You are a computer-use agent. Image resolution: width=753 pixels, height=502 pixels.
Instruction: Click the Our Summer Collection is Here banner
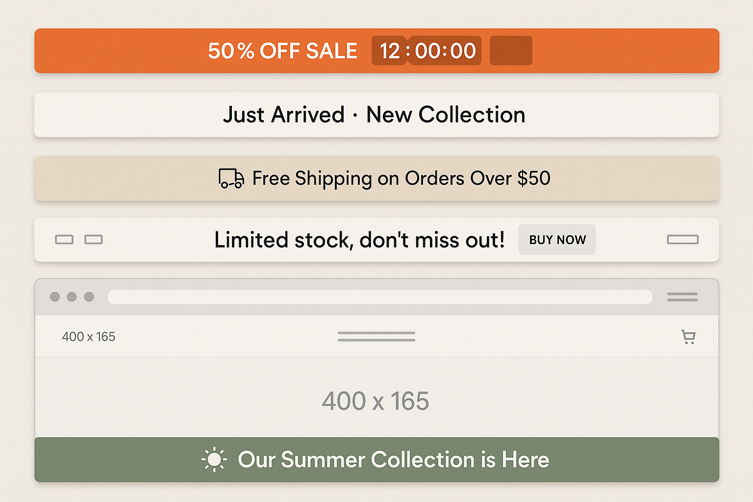tap(376, 460)
